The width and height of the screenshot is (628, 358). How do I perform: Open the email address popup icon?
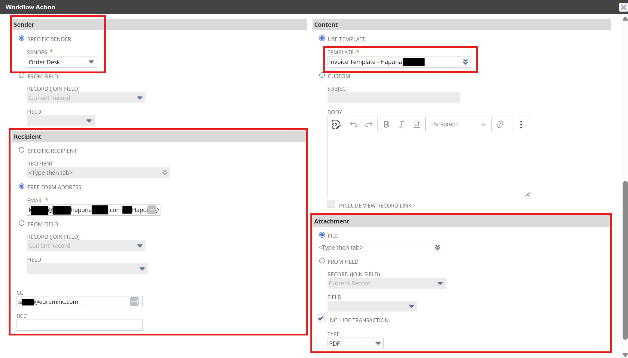(152, 210)
